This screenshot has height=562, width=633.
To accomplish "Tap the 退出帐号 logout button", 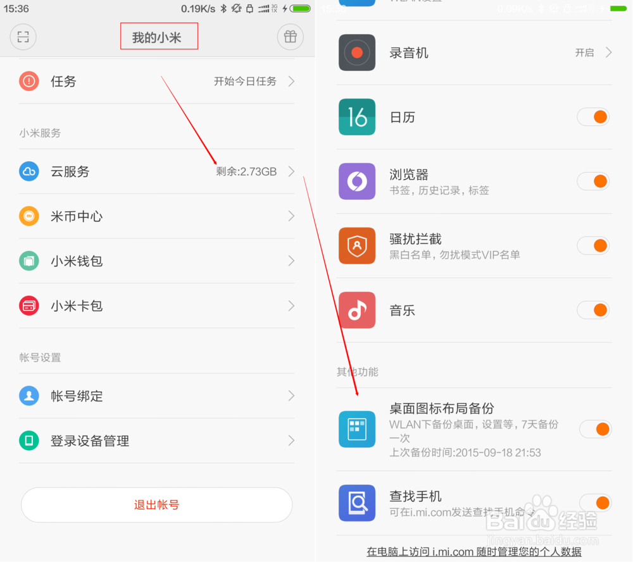I will (x=156, y=505).
